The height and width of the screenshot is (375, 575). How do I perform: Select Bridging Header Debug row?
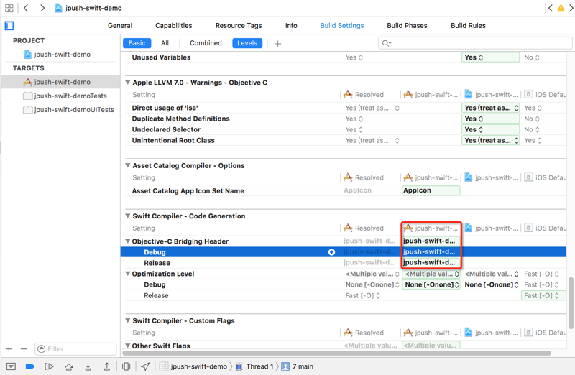point(344,252)
